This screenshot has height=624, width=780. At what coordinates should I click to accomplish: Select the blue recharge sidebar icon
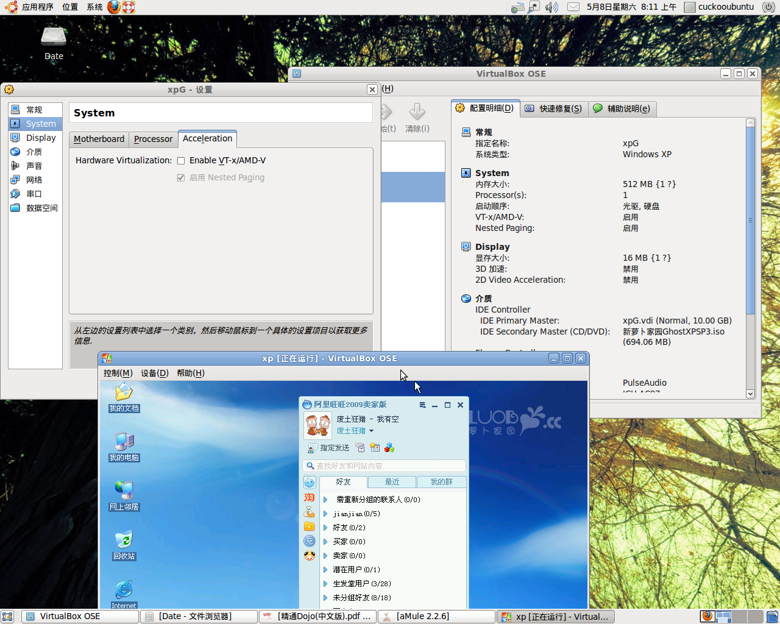pyautogui.click(x=310, y=541)
